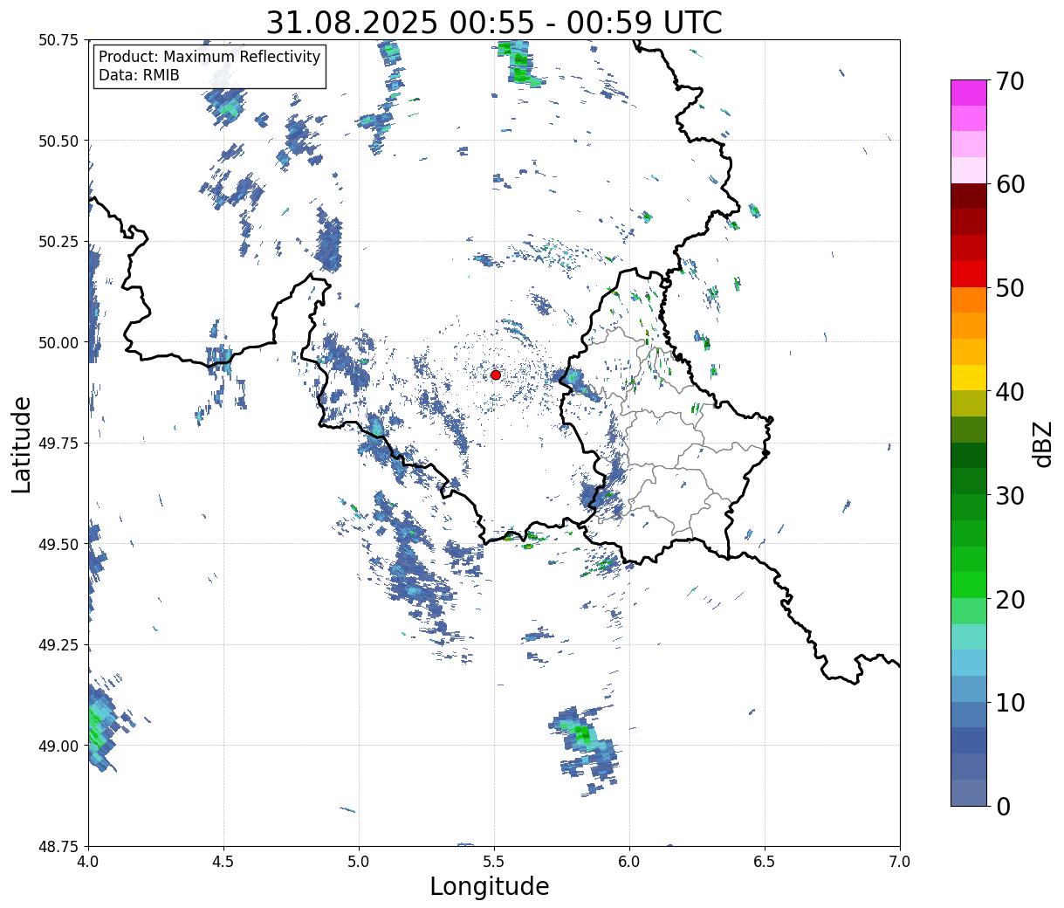The width and height of the screenshot is (1064, 908).
Task: Click the plot title showing 31.08.2025 time range
Action: click(494, 22)
